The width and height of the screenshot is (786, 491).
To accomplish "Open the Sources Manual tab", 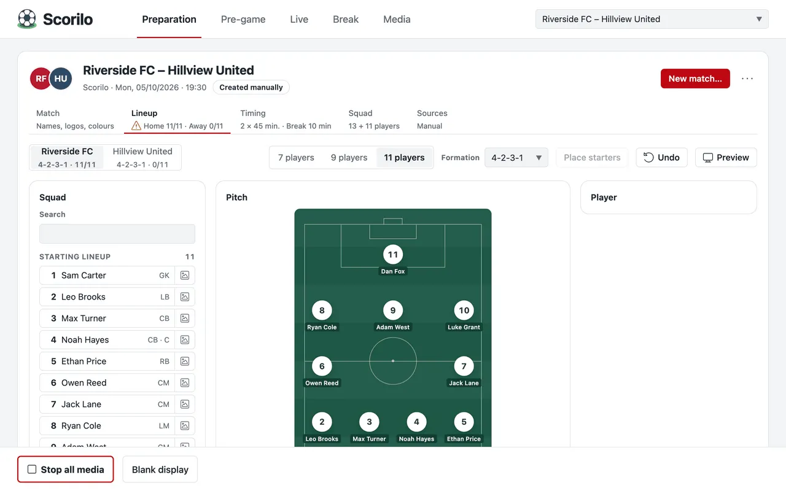I will 432,119.
